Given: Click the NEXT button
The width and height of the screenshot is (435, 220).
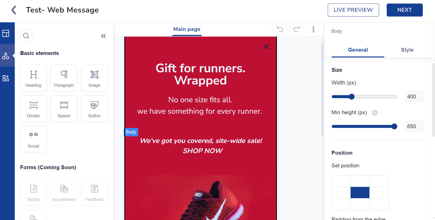Looking at the screenshot, I should pyautogui.click(x=404, y=10).
